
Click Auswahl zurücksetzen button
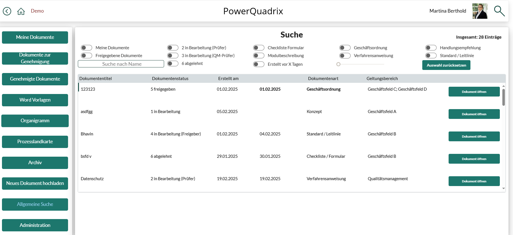coord(446,65)
